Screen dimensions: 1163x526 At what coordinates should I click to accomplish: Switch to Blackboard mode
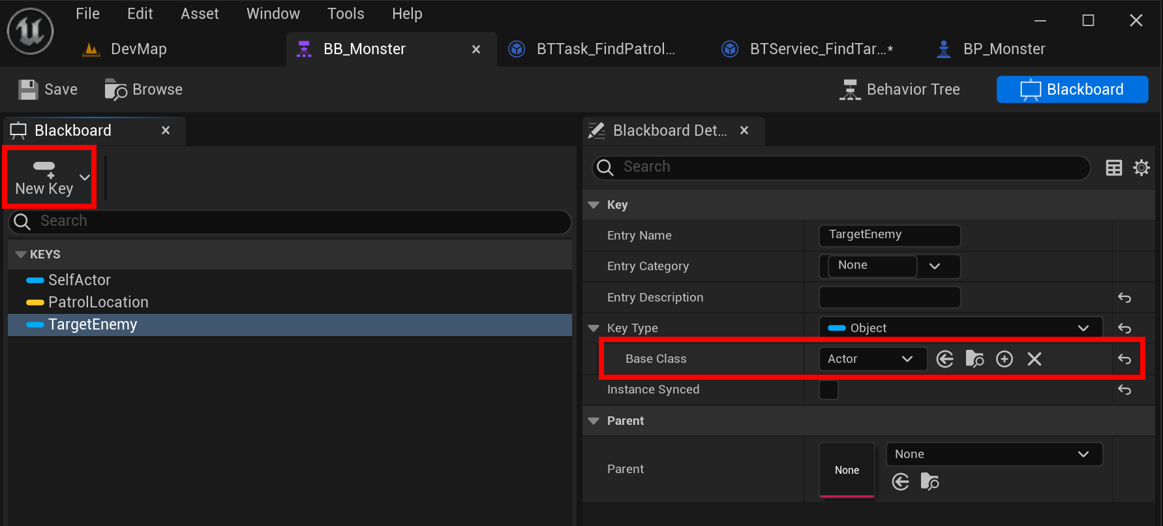coord(1072,89)
